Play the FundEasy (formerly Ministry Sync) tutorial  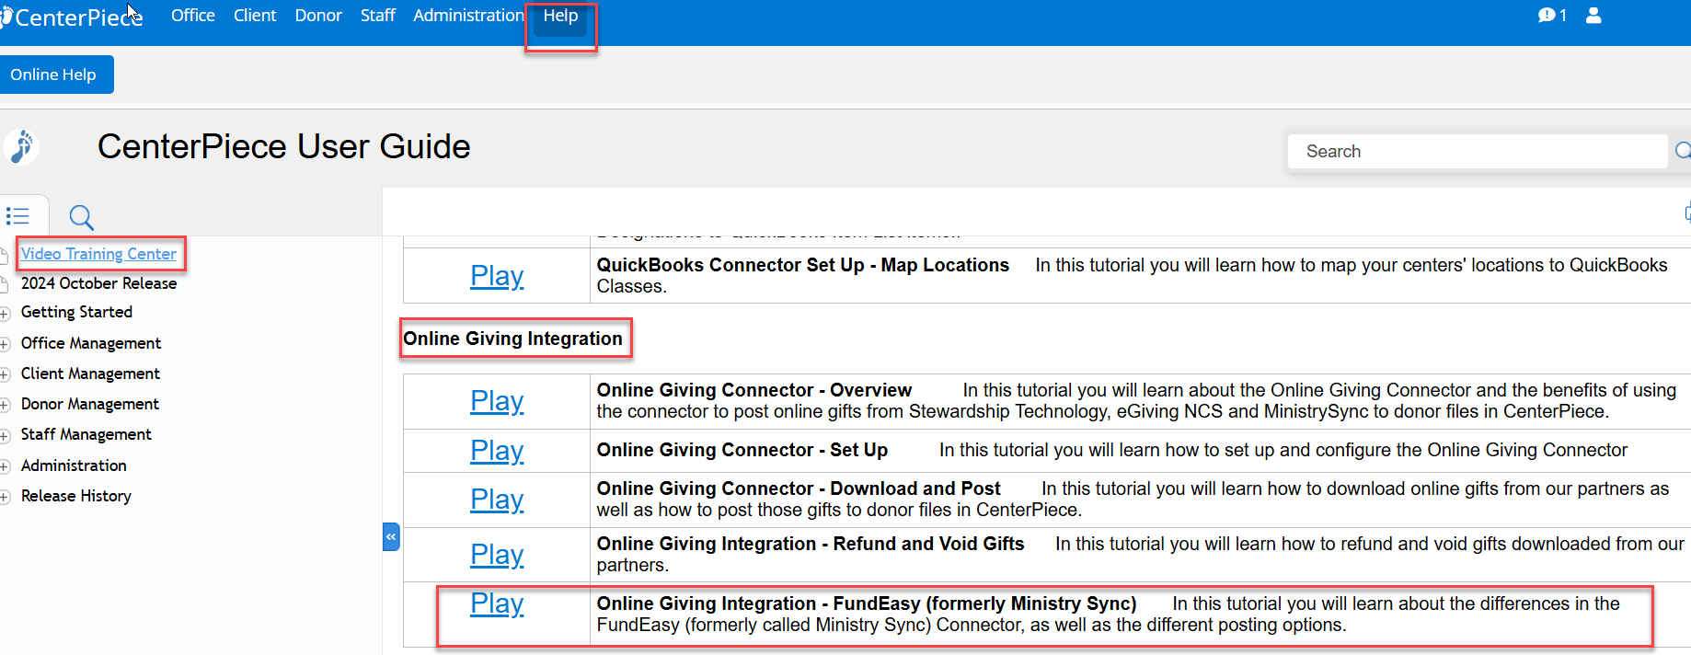coord(497,603)
